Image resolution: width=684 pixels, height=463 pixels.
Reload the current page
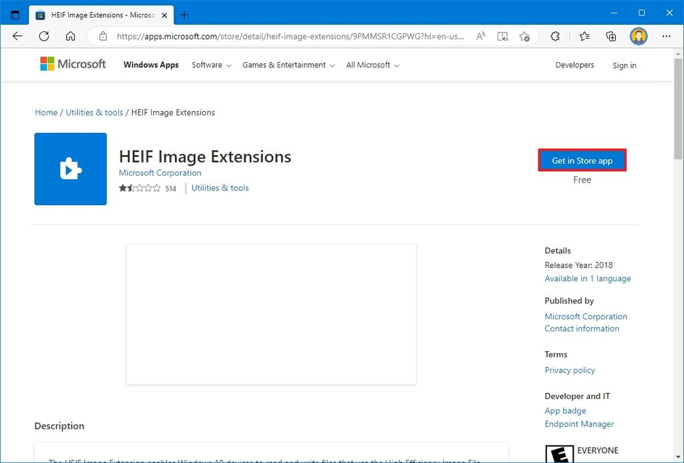pos(43,37)
